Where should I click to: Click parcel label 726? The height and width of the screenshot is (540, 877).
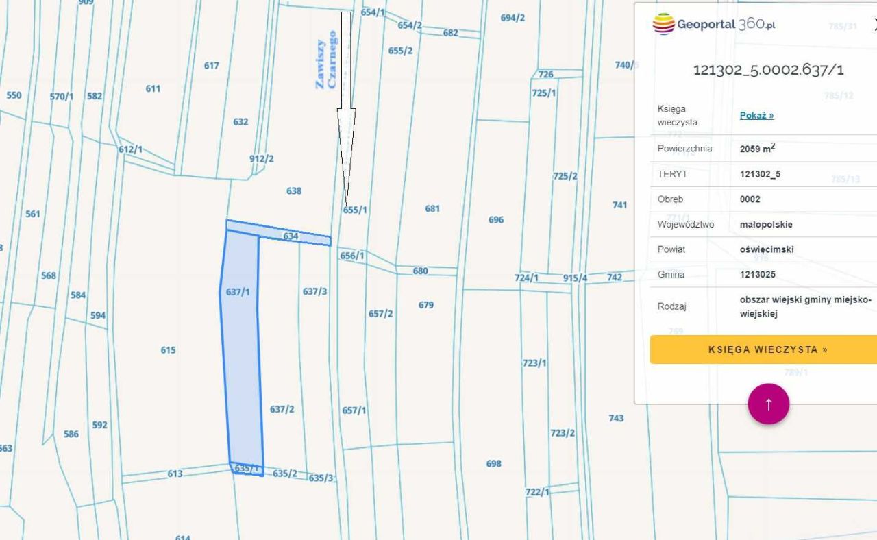coord(545,75)
